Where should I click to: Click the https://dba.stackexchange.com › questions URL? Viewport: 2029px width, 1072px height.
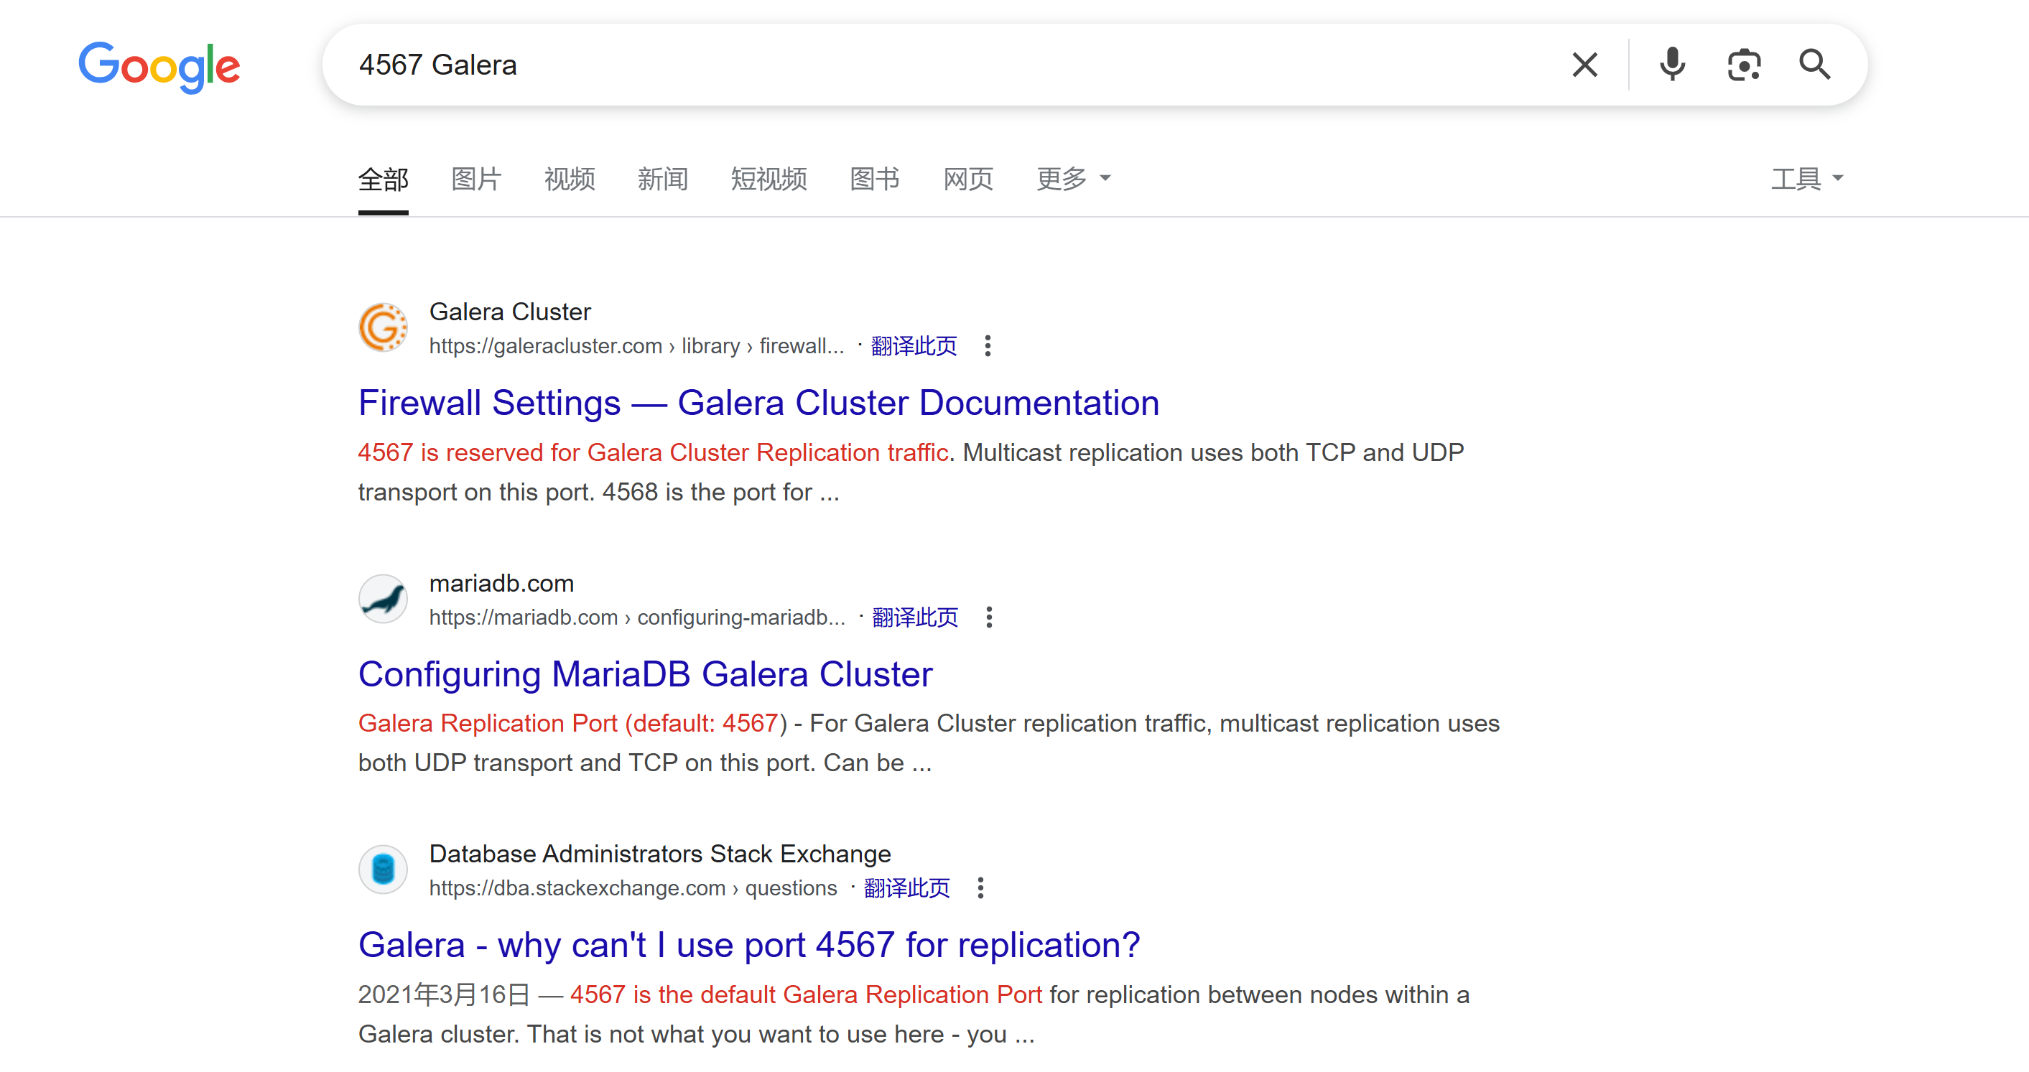coord(633,887)
